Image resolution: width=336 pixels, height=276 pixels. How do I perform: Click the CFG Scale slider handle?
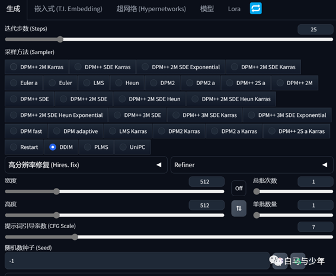75,237
